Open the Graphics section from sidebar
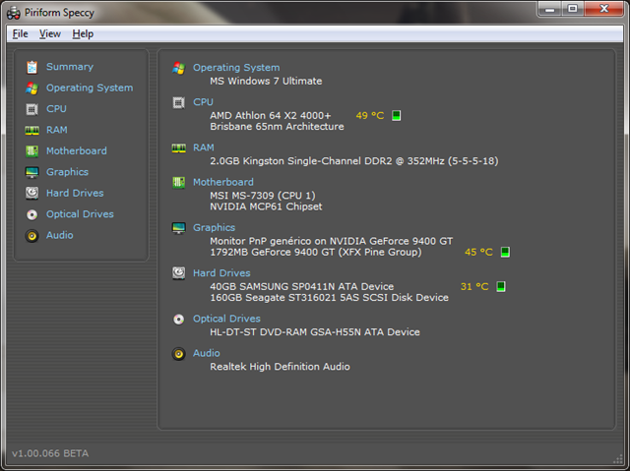This screenshot has height=471, width=630. coord(67,172)
